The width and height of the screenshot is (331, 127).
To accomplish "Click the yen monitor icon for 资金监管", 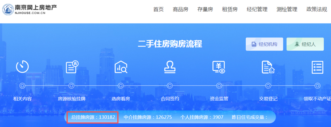I will point(219,67).
